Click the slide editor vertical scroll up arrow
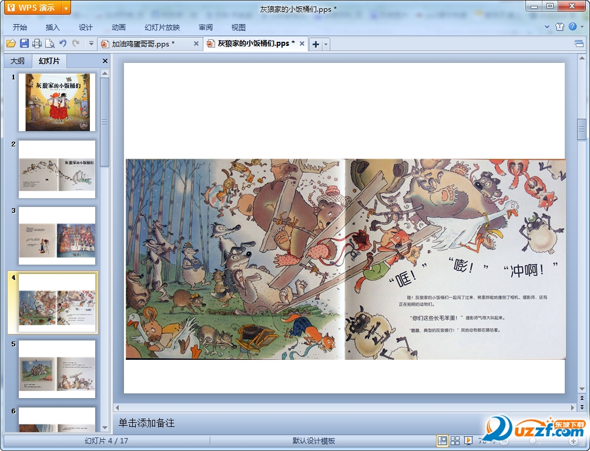 point(582,58)
